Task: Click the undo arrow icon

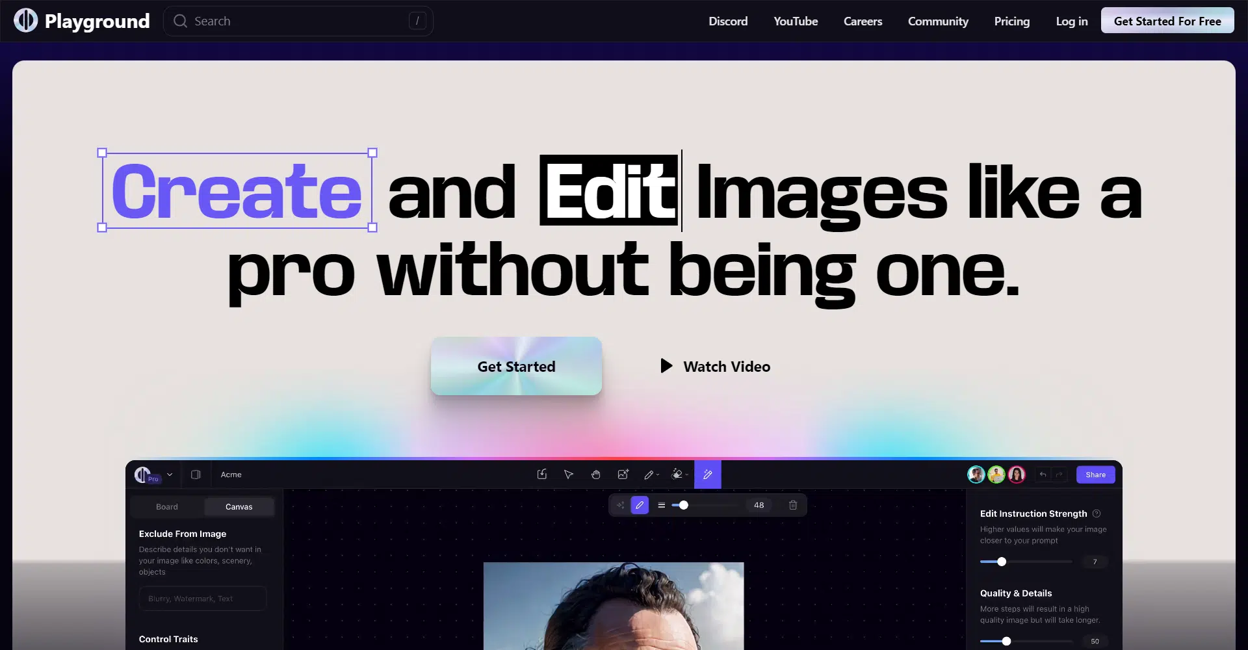Action: pos(1043,474)
